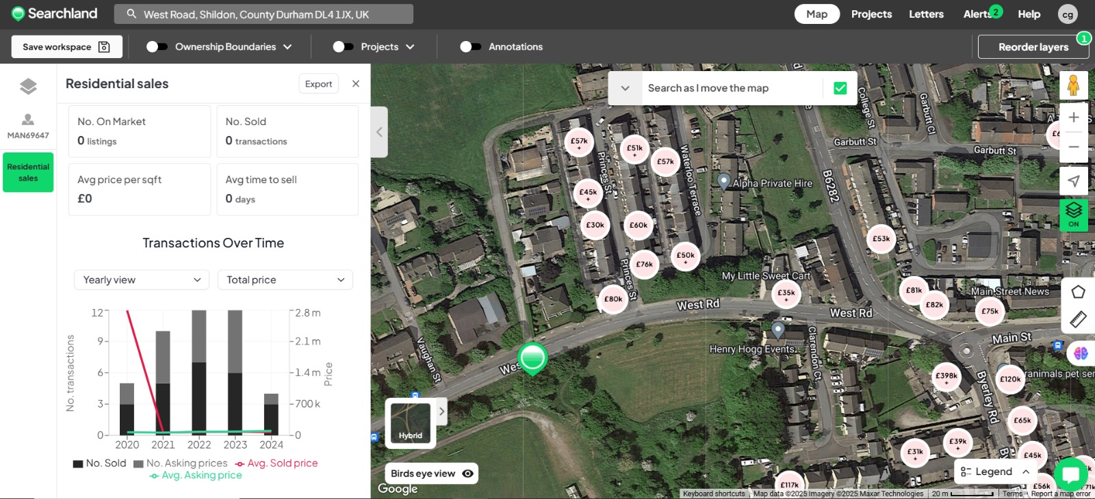
Task: Open Report a map error link
Action: click(x=1061, y=494)
